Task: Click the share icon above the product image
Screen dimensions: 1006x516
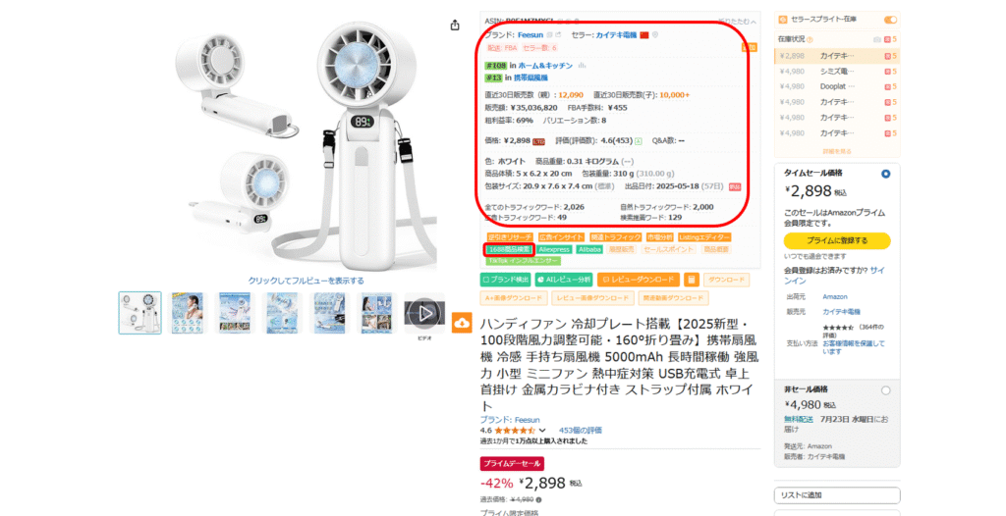Action: click(455, 25)
